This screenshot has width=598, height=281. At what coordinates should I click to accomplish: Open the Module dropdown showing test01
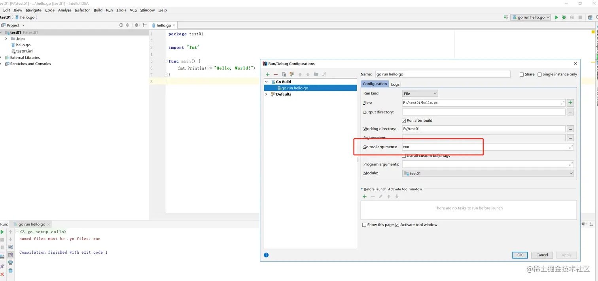(x=488, y=173)
